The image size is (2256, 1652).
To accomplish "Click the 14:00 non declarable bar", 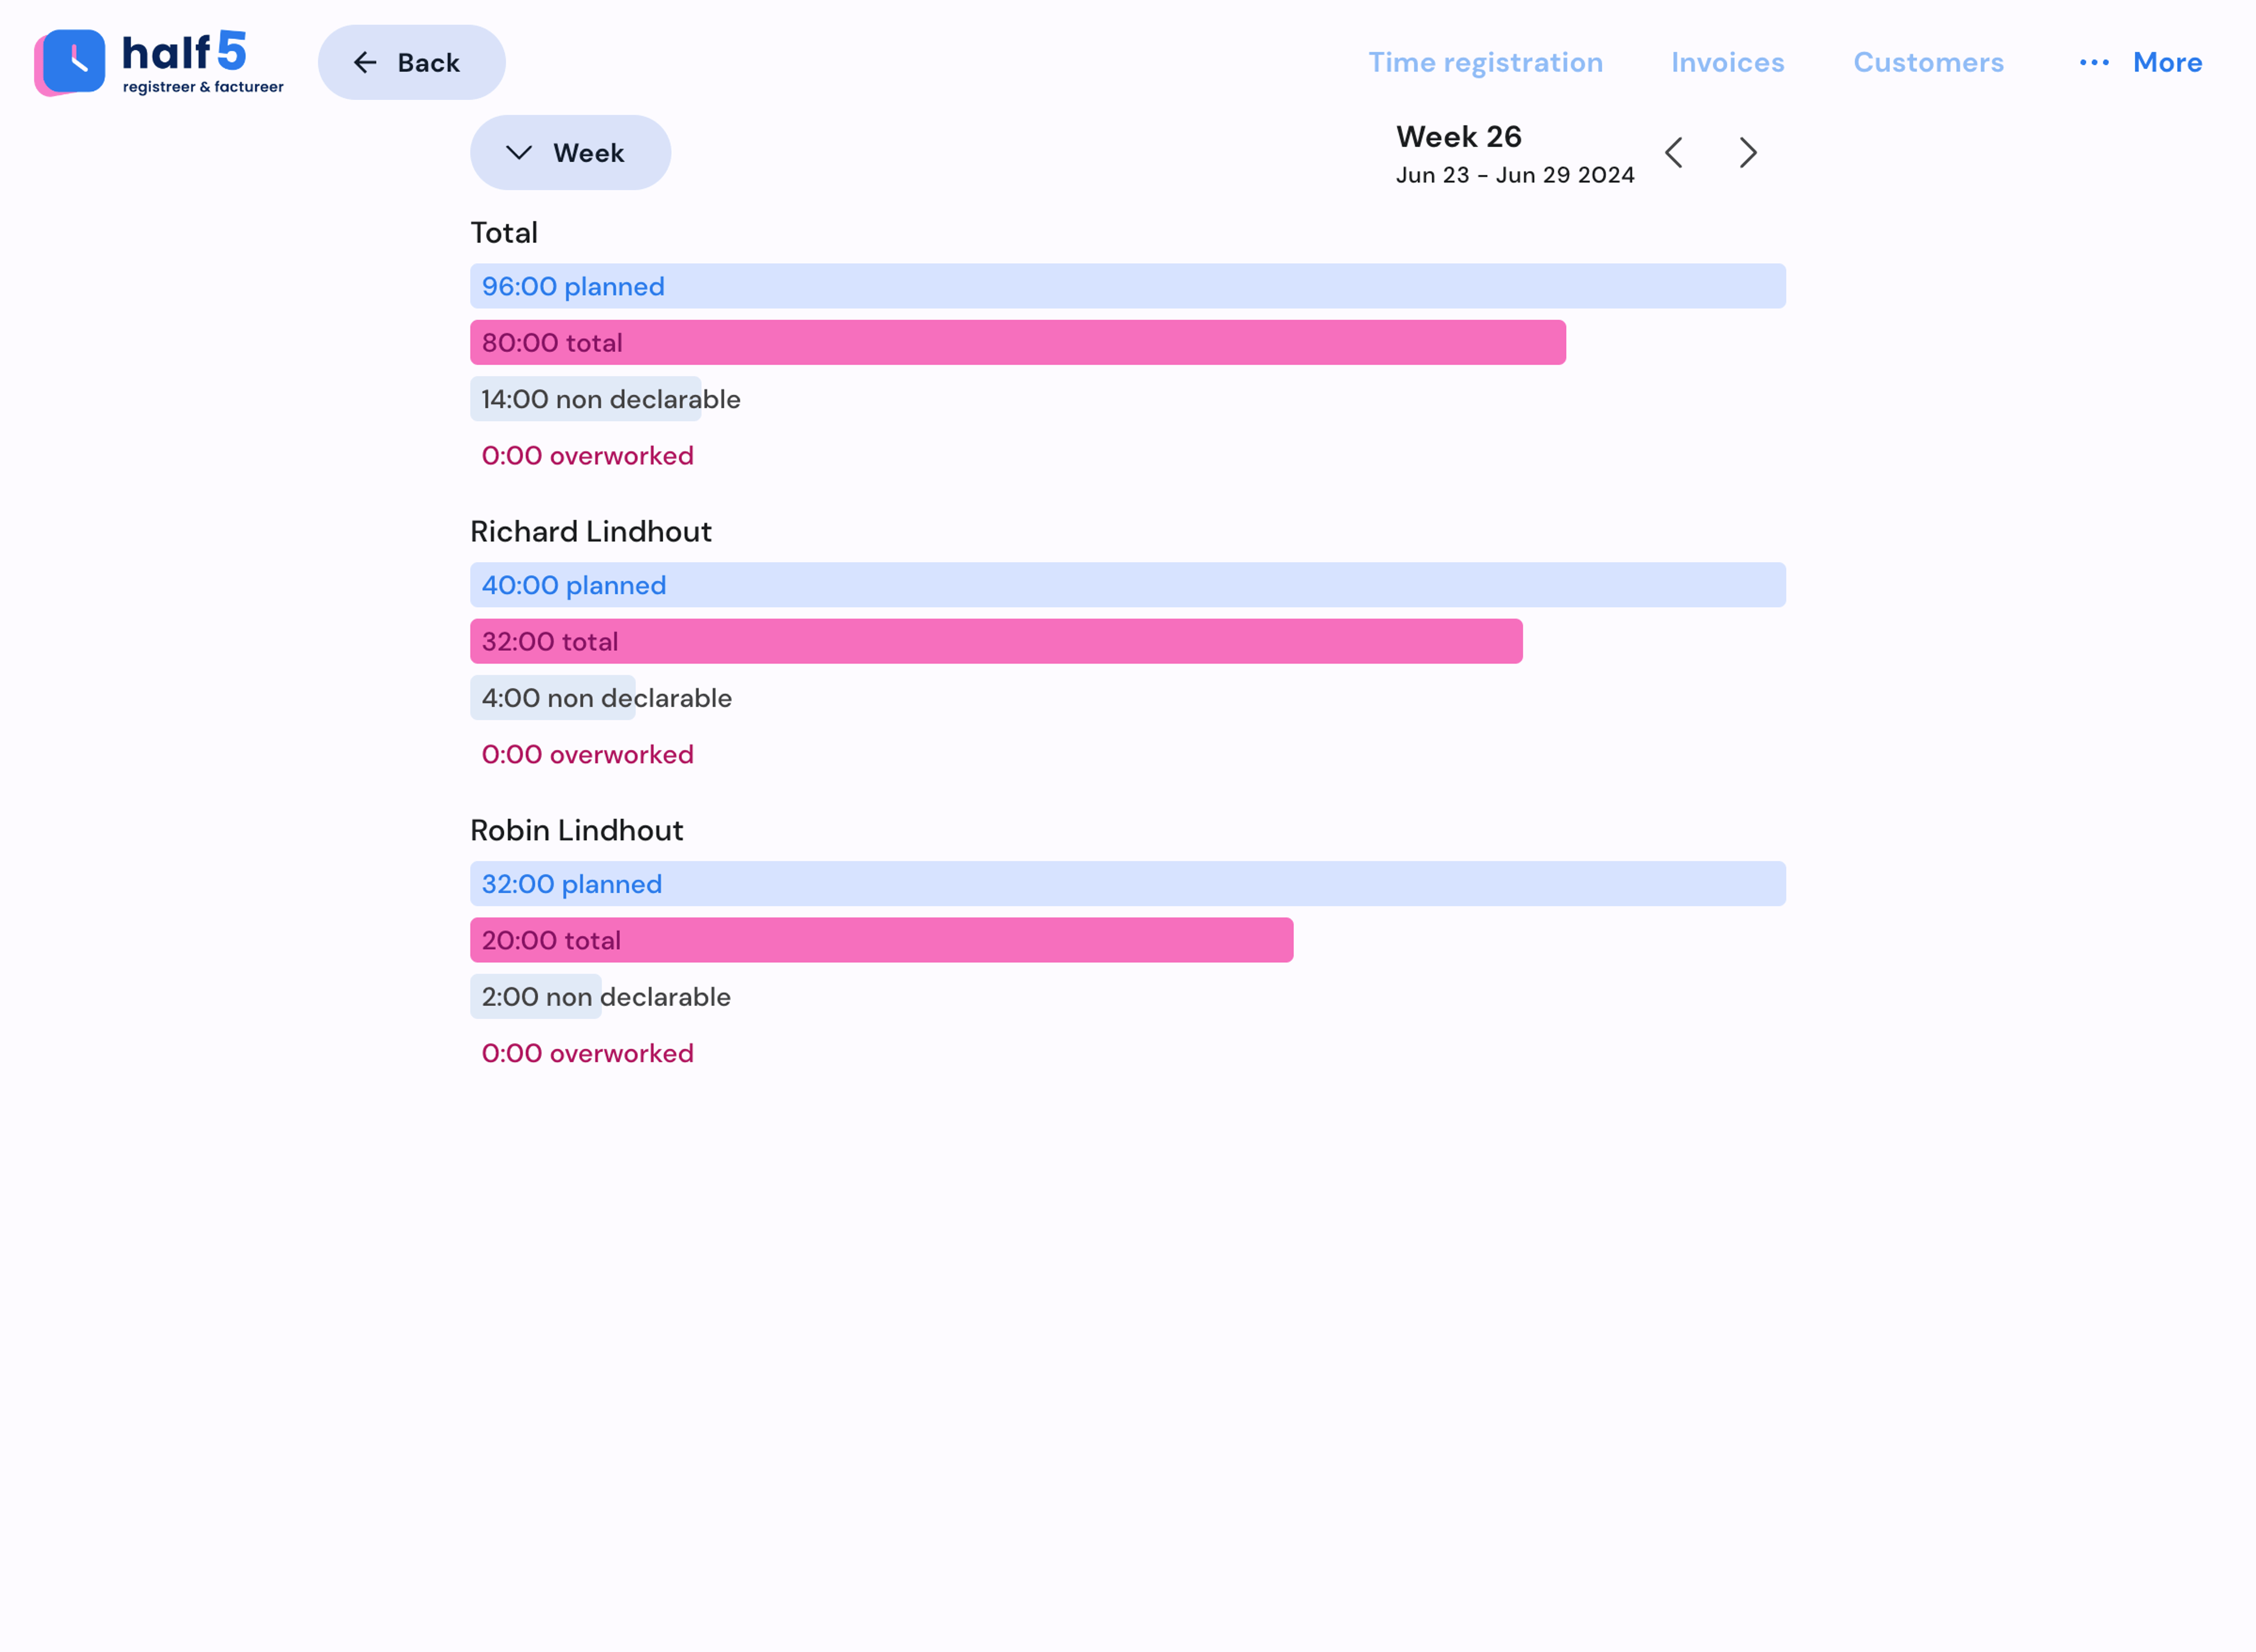I will (x=586, y=400).
